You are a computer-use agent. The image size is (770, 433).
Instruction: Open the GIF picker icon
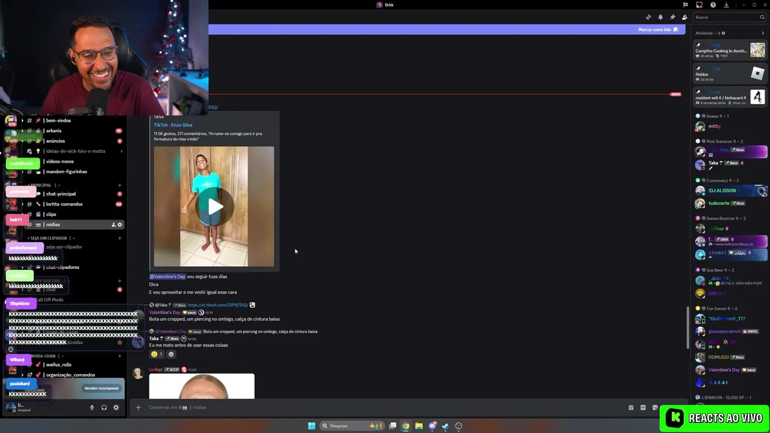642,407
